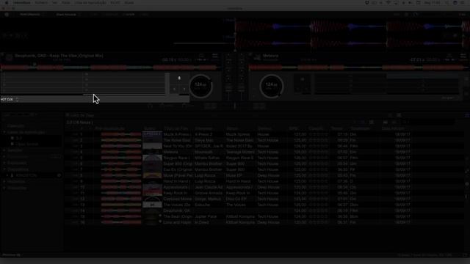Click preview waveform of track number 2

tap(120, 140)
